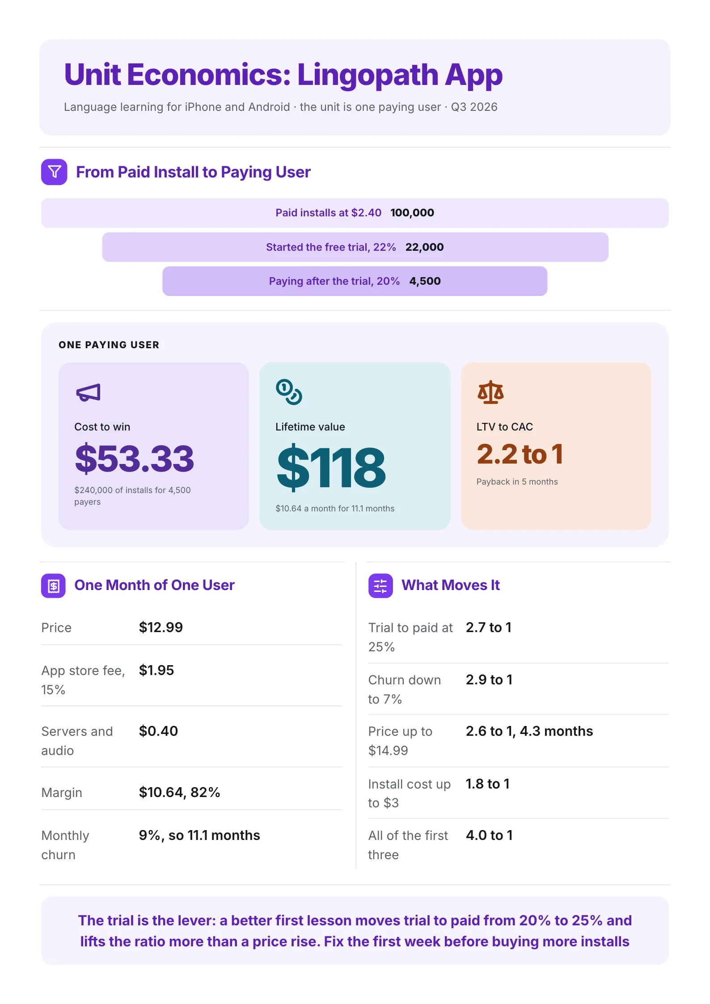Click the subtitle mentioning Q3 2026
This screenshot has height=1004, width=710.
281,107
